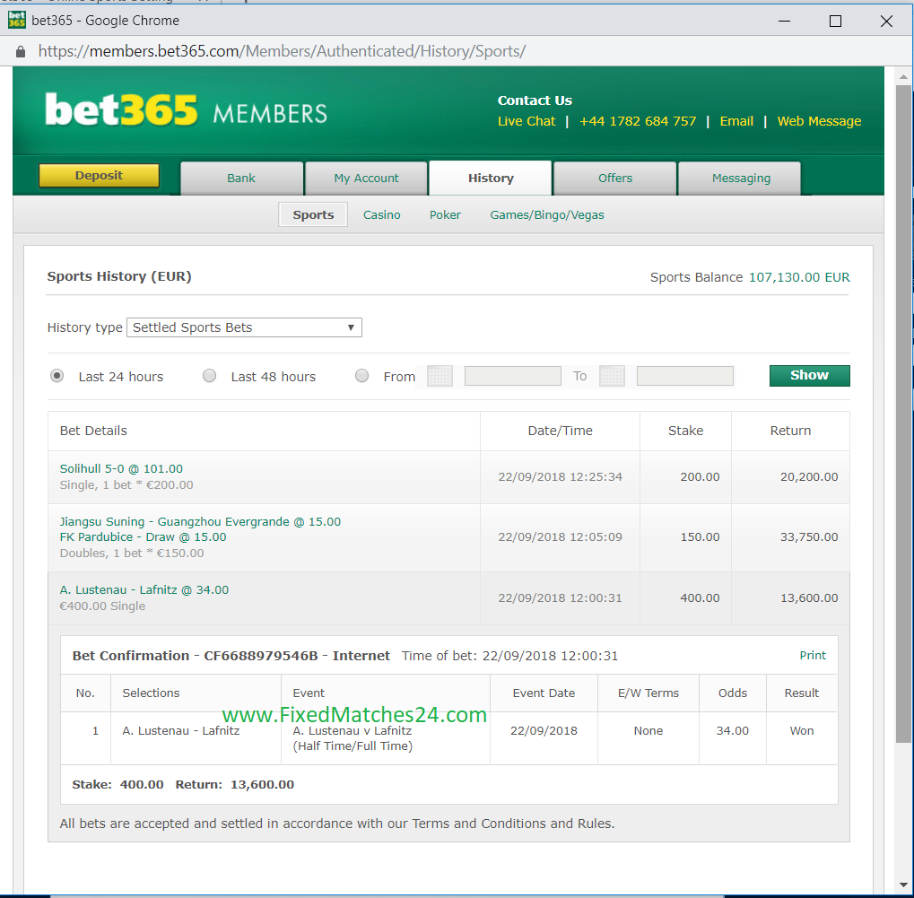Collapse the A. Lustenau - Lafnitz @ 34.00 bet
Screen dimensions: 914x898
click(144, 590)
